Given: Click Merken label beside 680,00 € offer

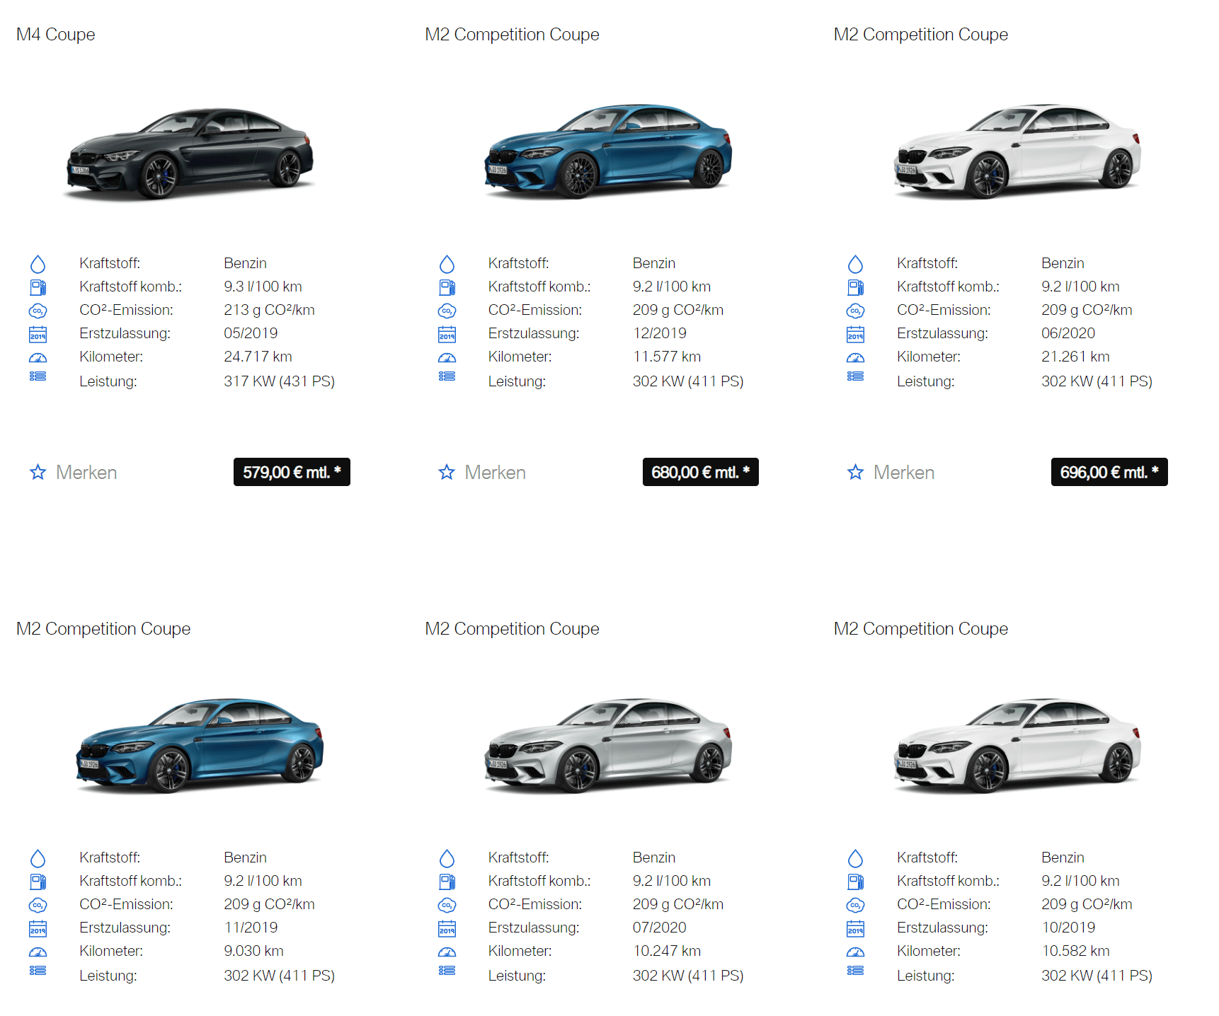Looking at the screenshot, I should click(495, 473).
